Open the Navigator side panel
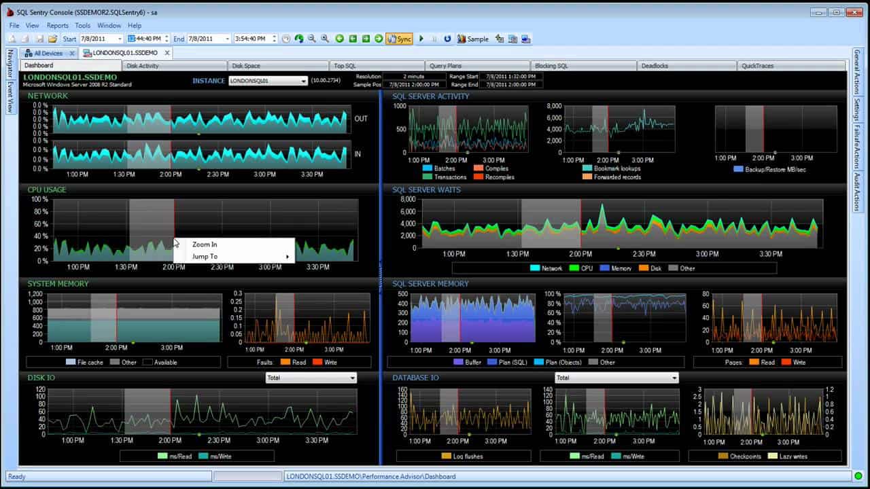The height and width of the screenshot is (489, 870). click(10, 64)
